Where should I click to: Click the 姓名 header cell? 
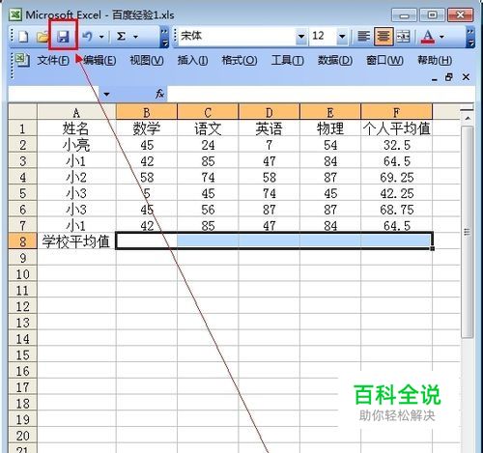click(76, 128)
